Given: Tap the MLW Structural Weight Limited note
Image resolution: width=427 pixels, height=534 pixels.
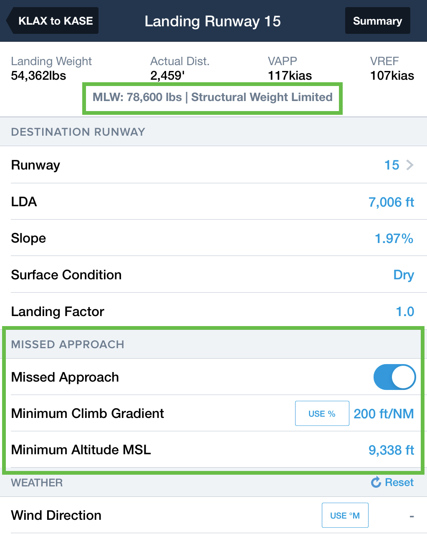Looking at the screenshot, I should [x=212, y=97].
